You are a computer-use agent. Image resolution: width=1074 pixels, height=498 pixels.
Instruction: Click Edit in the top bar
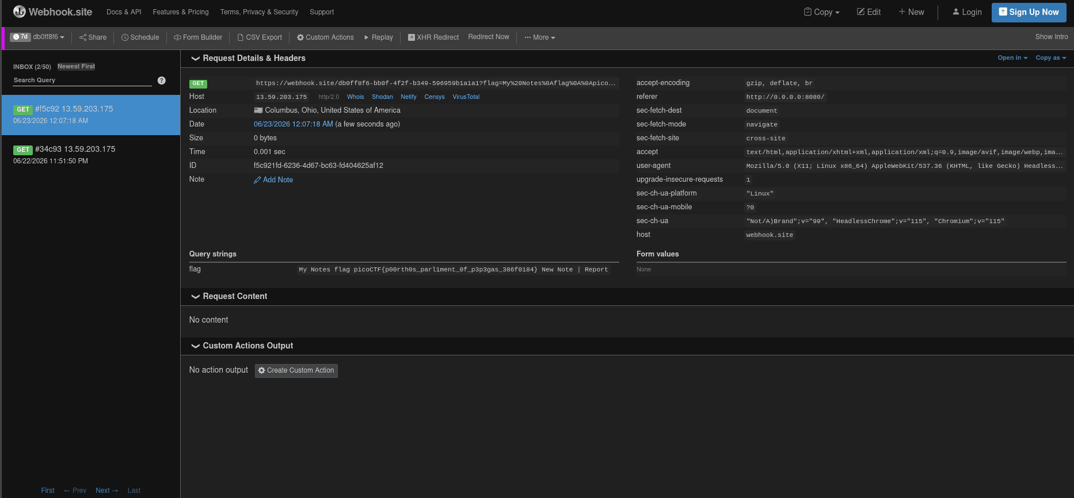869,12
